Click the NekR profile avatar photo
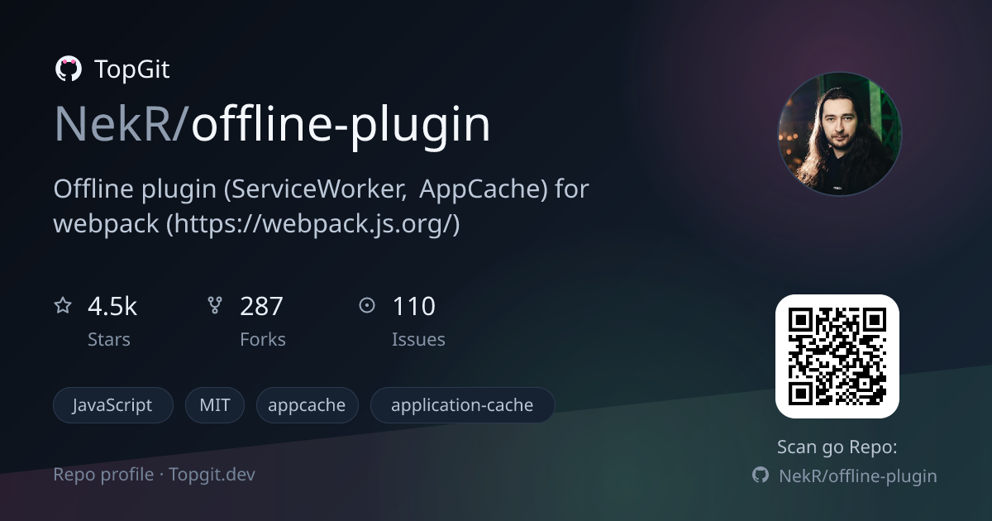This screenshot has width=992, height=521. pos(840,134)
